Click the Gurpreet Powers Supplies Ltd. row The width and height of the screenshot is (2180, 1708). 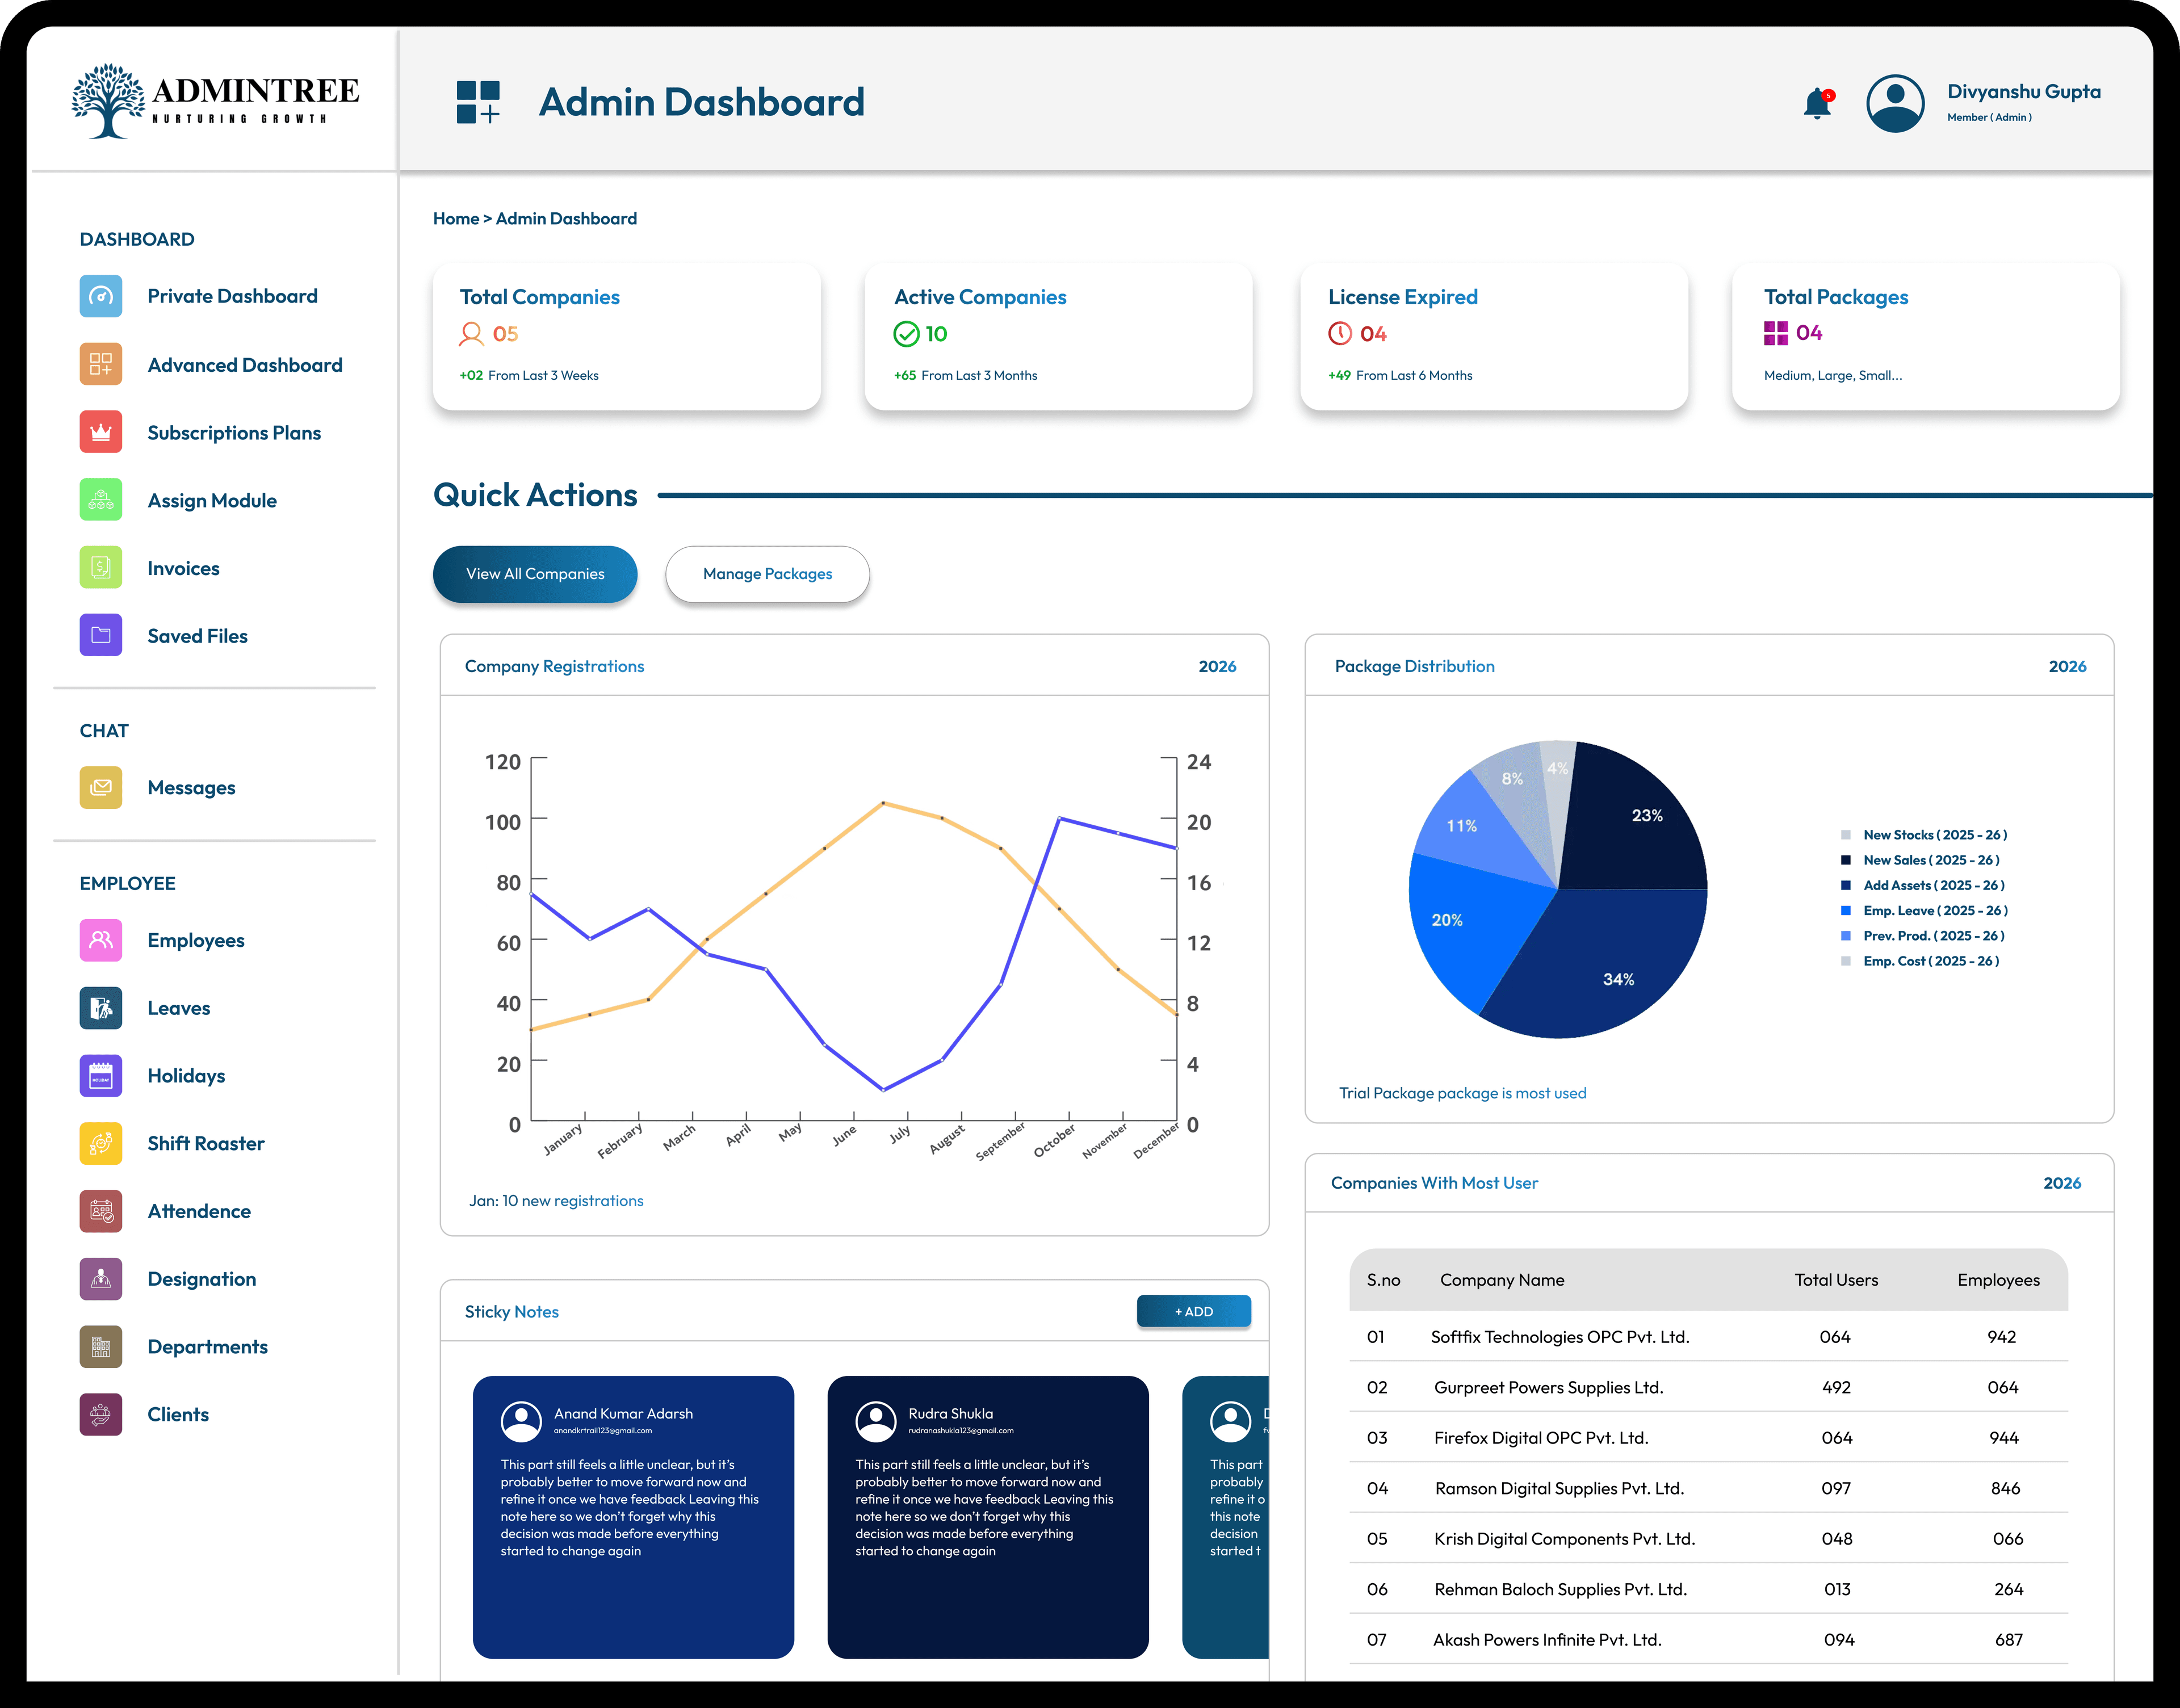(x=1708, y=1387)
